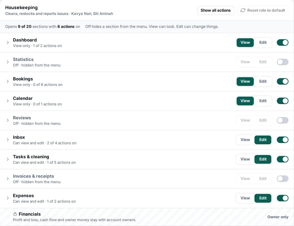
Task: Click the lock icon beside Financials
Action: 15,214
